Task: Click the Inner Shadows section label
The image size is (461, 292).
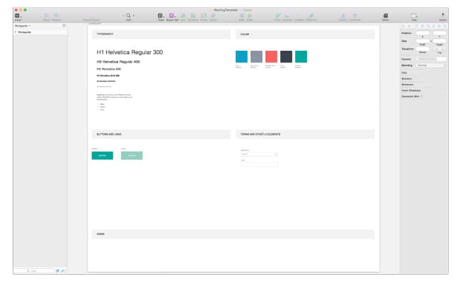Action: tap(411, 90)
